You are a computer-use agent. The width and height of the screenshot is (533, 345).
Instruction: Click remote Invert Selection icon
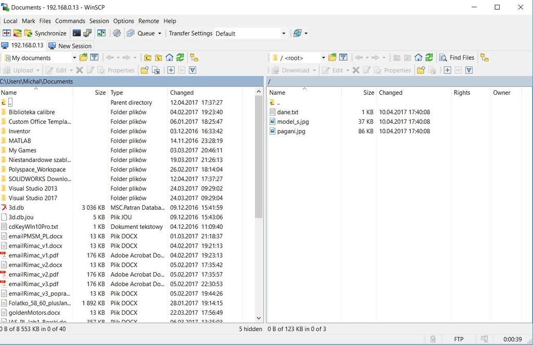[469, 70]
